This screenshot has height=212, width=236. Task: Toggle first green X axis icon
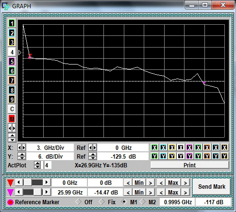coord(155,147)
